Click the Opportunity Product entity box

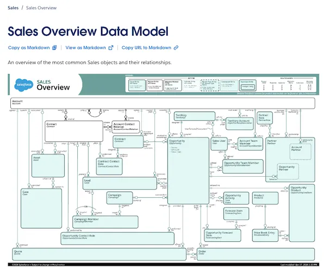point(302,213)
